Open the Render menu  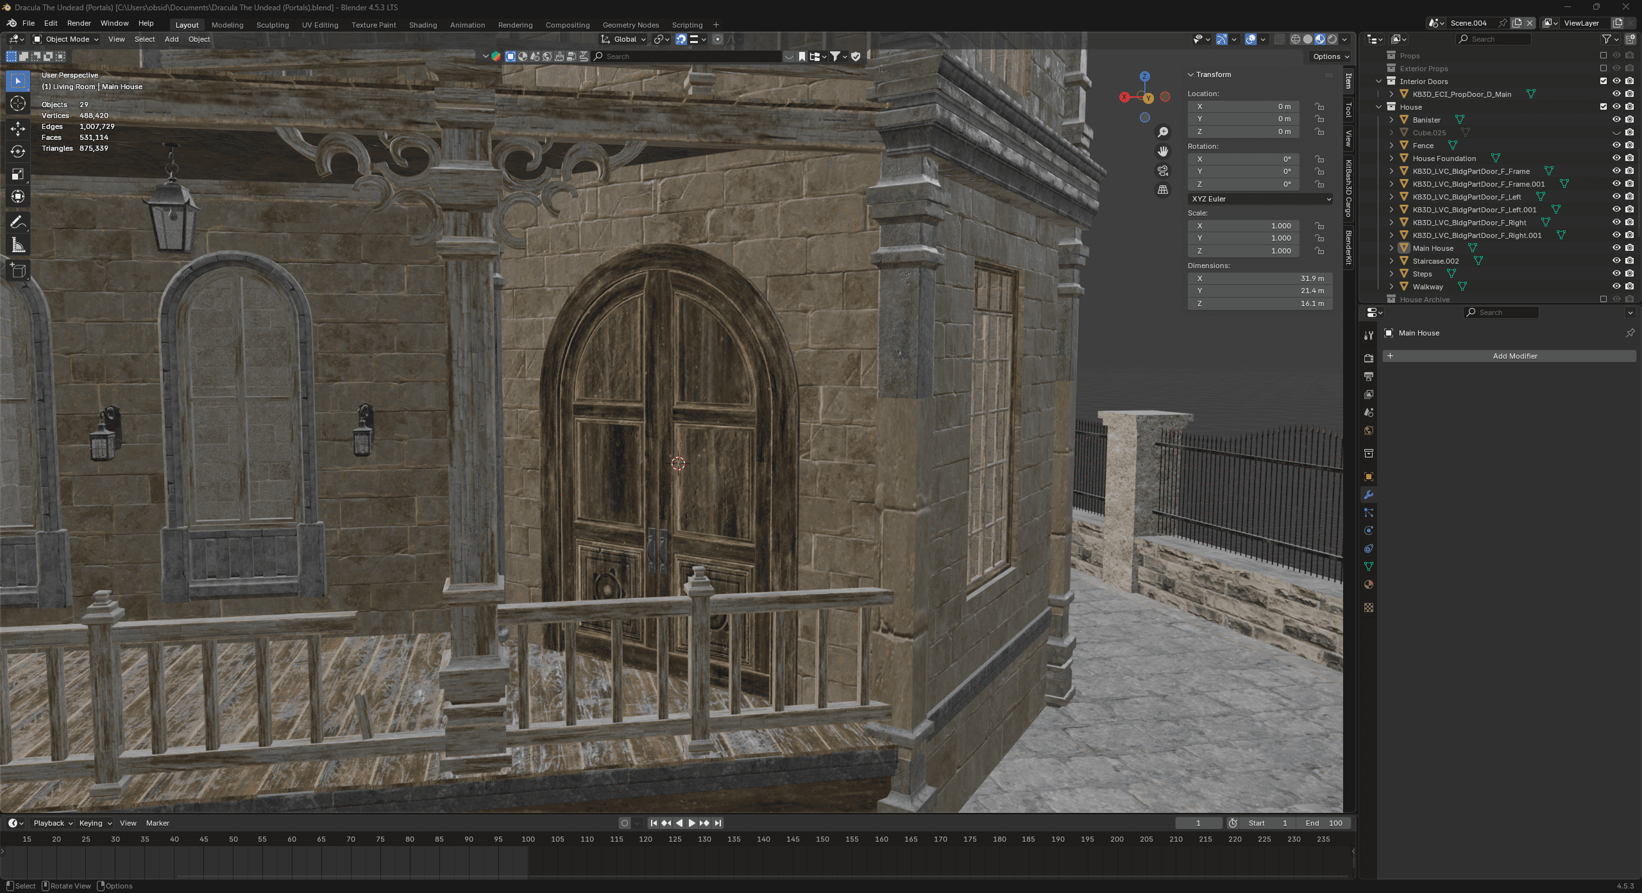point(79,23)
